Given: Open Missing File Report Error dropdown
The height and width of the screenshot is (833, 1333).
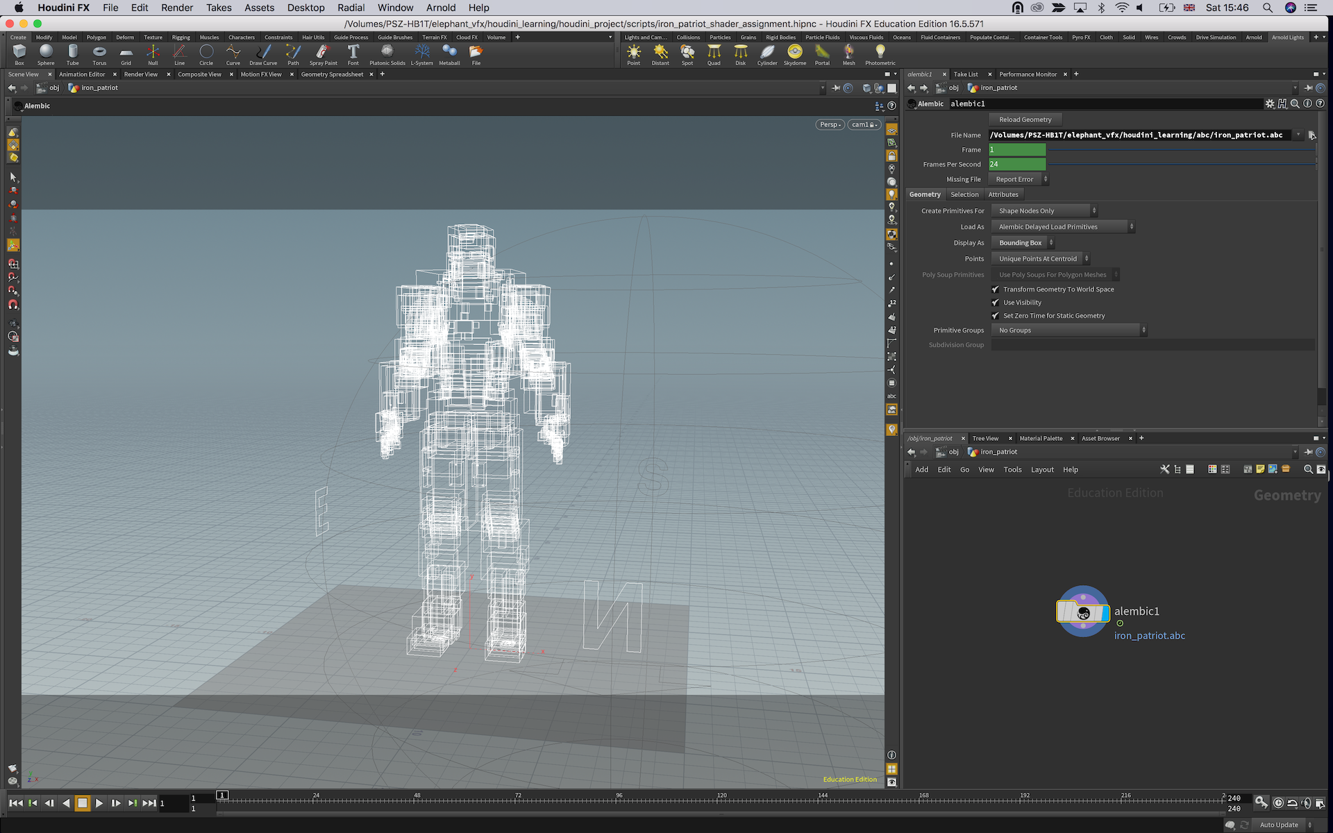Looking at the screenshot, I should point(1018,179).
